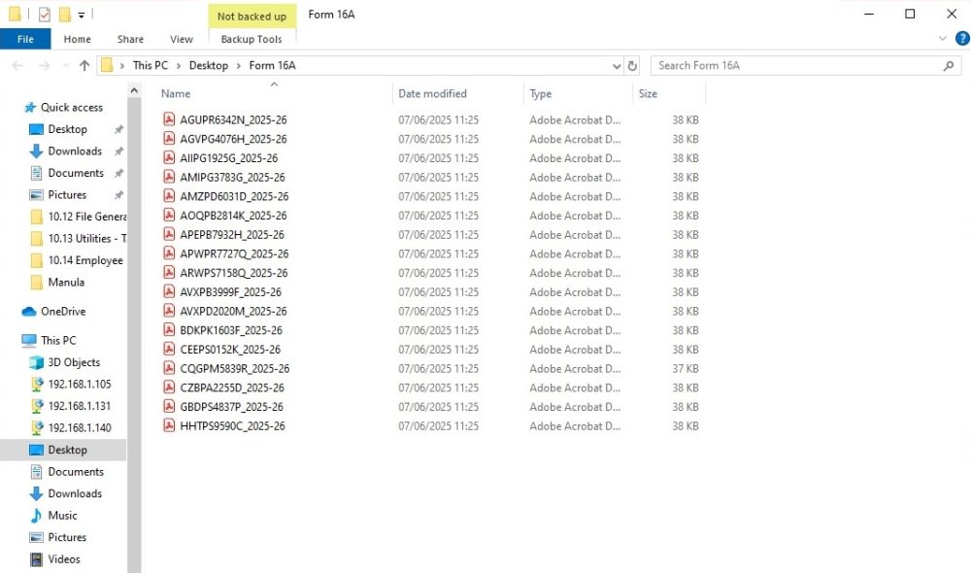
Task: Open AGUPR6342N_2025-26 via its PDF icon
Action: [x=168, y=119]
